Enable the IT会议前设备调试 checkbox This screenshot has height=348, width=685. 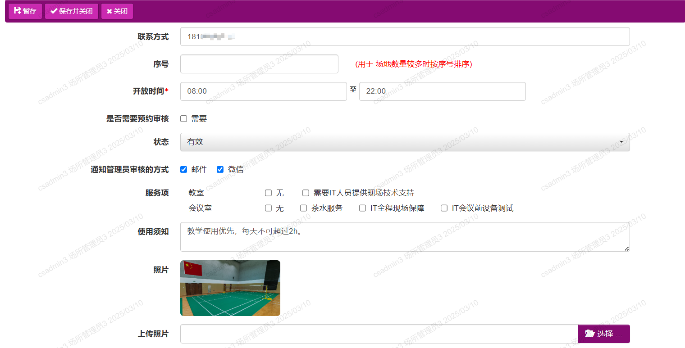[444, 208]
